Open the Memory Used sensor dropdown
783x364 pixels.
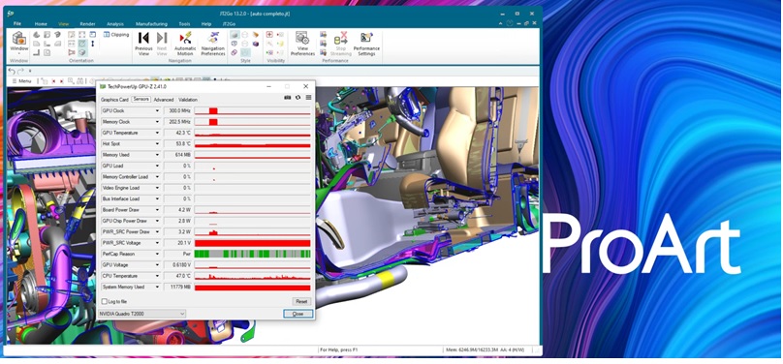point(157,155)
